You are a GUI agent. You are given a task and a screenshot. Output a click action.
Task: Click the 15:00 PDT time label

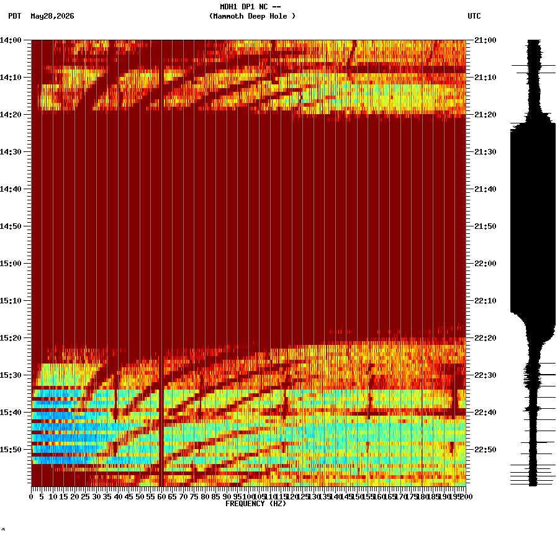point(11,264)
